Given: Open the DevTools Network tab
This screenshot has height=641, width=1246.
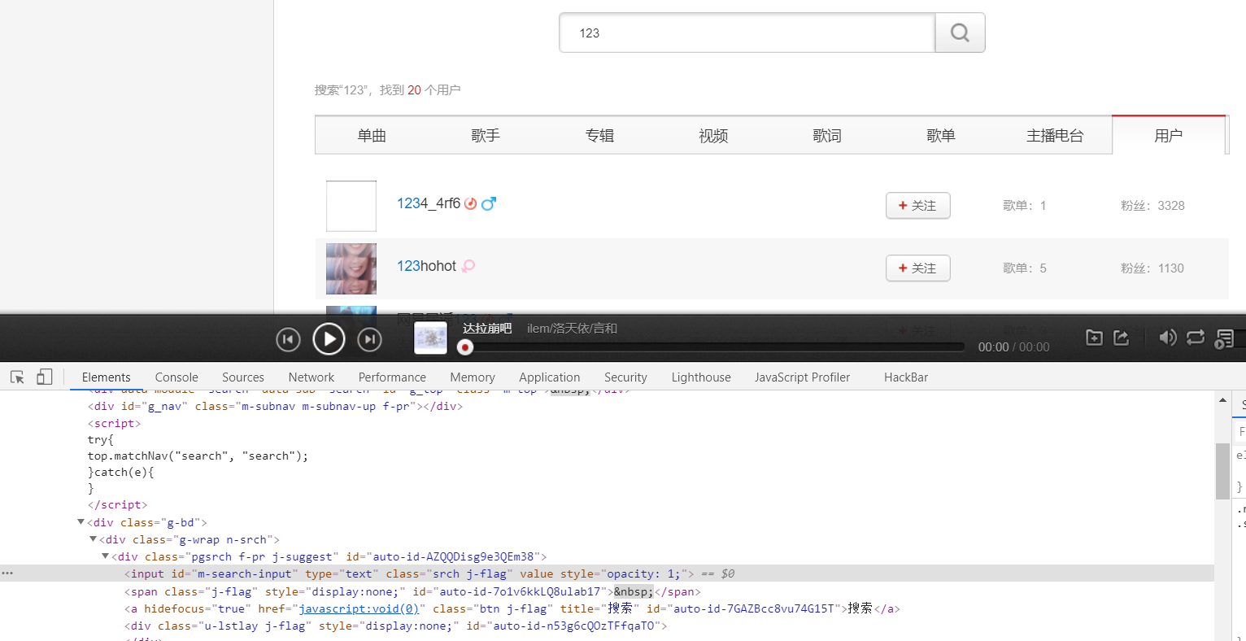Looking at the screenshot, I should coord(311,377).
